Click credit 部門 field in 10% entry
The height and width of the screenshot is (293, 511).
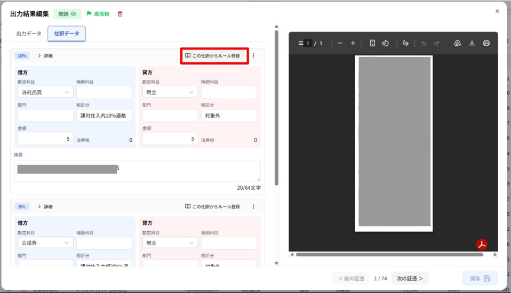coord(170,116)
